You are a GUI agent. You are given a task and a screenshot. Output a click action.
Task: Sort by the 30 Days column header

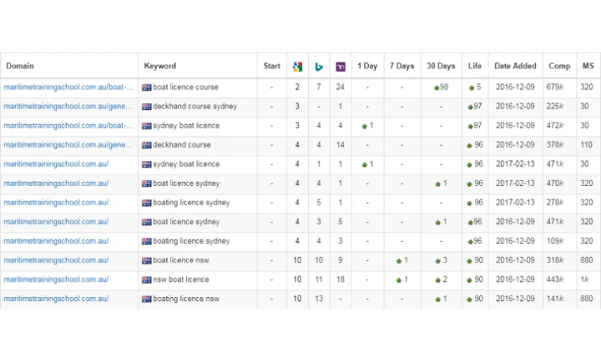[x=441, y=66]
